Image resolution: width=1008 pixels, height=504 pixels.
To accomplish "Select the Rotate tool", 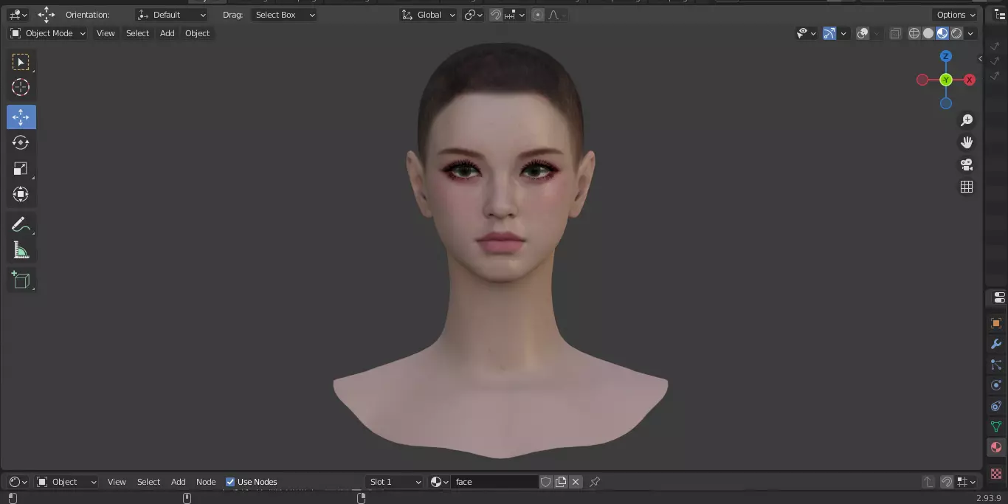I will [x=21, y=142].
